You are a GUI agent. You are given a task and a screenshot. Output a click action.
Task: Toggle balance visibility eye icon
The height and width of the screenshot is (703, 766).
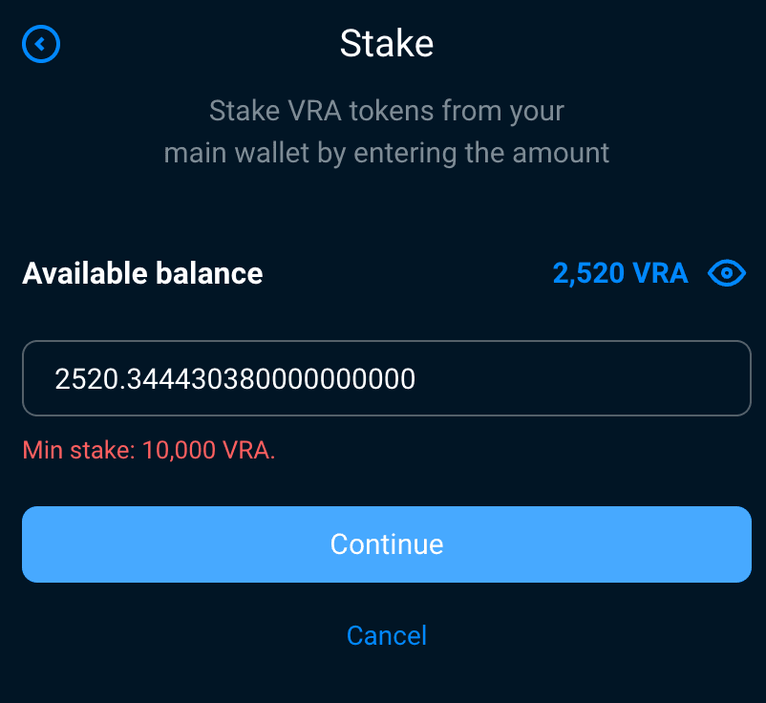[x=727, y=273]
